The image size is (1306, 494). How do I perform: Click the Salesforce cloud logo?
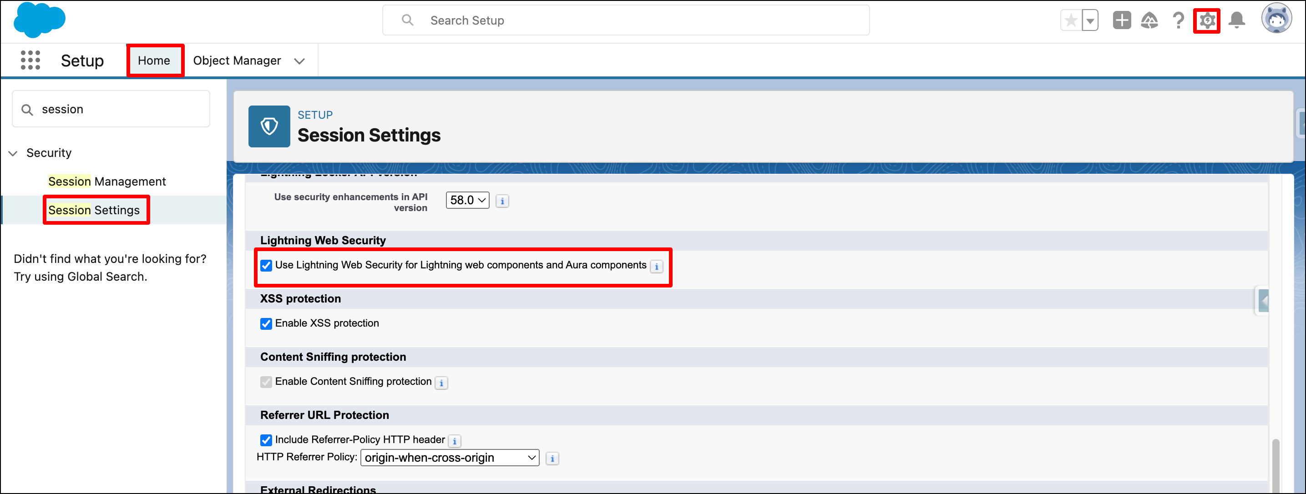point(40,20)
